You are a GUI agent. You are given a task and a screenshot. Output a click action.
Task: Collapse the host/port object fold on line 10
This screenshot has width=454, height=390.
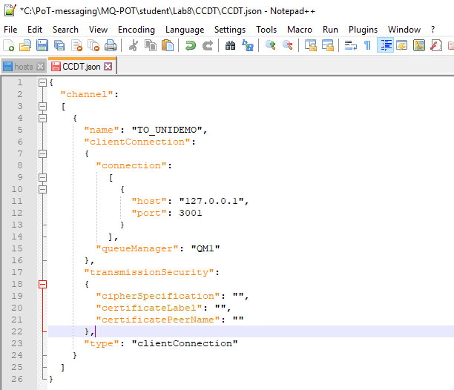(42, 190)
